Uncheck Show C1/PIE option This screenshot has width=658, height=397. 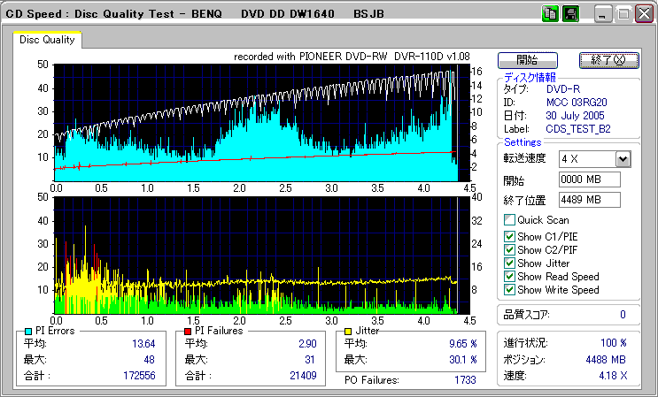tap(509, 236)
